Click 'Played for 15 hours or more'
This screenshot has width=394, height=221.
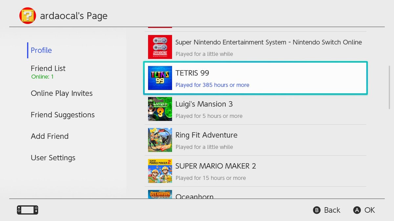[211, 178]
